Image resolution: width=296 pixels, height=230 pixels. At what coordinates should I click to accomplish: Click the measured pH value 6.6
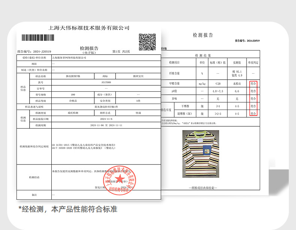[237, 91]
